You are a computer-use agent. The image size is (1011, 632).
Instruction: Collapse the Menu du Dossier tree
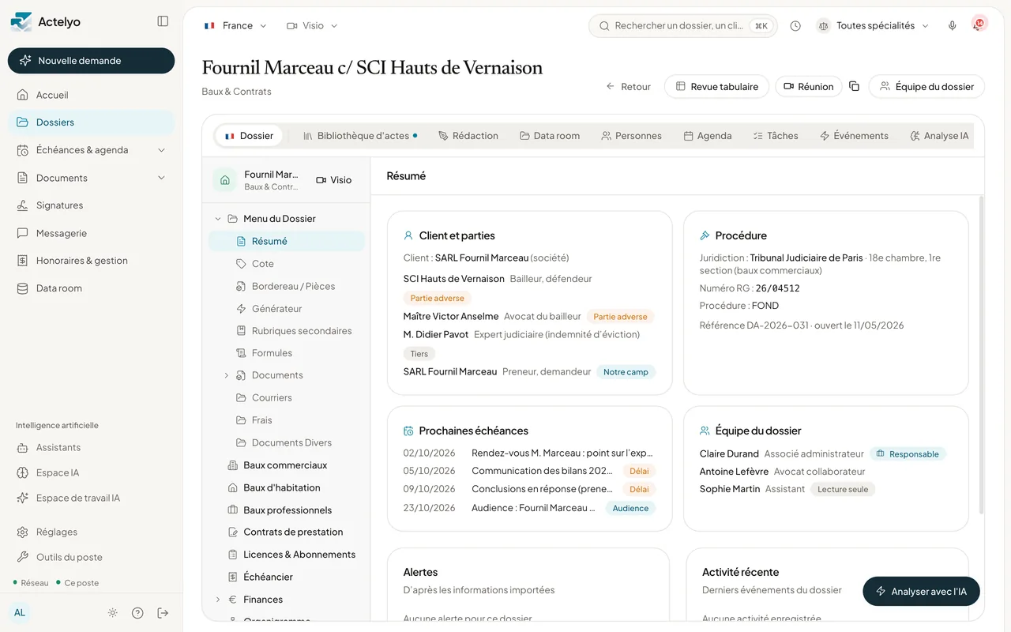click(x=218, y=219)
